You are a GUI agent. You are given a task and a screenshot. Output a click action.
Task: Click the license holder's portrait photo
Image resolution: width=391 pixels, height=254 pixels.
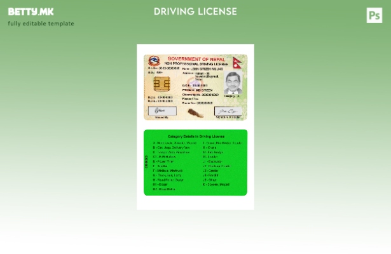coord(233,83)
